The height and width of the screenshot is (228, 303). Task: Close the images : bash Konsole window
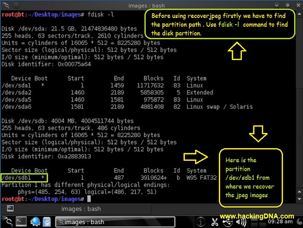(x=298, y=5)
